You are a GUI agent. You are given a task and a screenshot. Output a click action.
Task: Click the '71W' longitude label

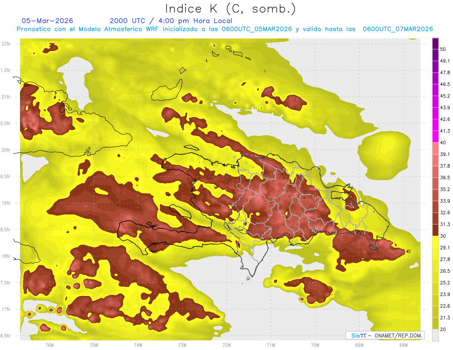[x=271, y=345]
